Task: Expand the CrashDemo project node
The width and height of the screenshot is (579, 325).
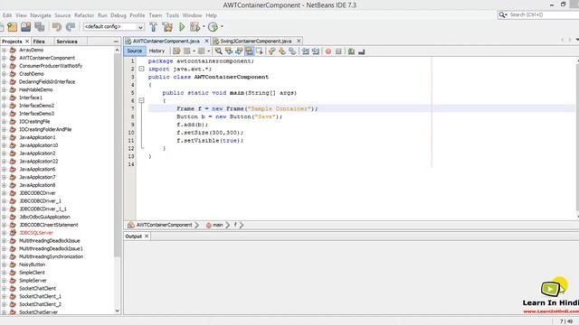Action: pyautogui.click(x=4, y=74)
